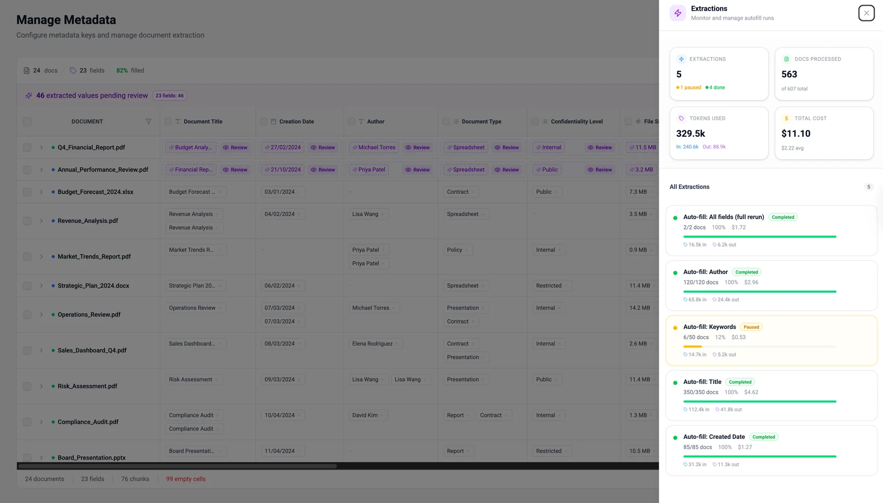Click list icon in Confidentiality Level header
The height and width of the screenshot is (503, 883).
545,122
